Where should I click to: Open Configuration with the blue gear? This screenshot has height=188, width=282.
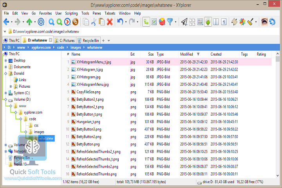click(272, 22)
